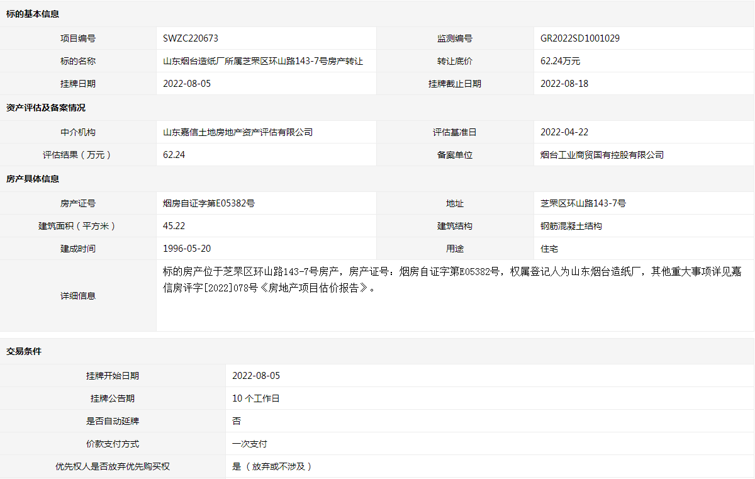Click the 评估结果（万元） label
The width and height of the screenshot is (755, 479).
[78, 155]
